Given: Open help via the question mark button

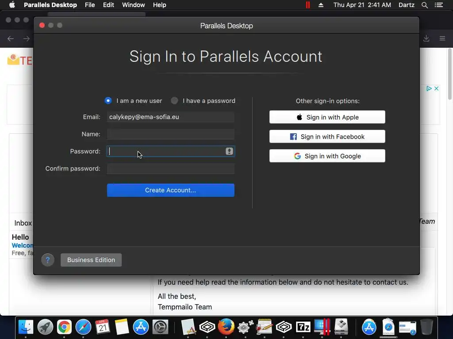Looking at the screenshot, I should click(x=48, y=260).
